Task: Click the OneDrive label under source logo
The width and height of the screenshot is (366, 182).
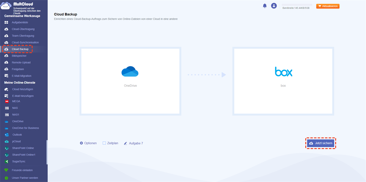Action: point(130,86)
